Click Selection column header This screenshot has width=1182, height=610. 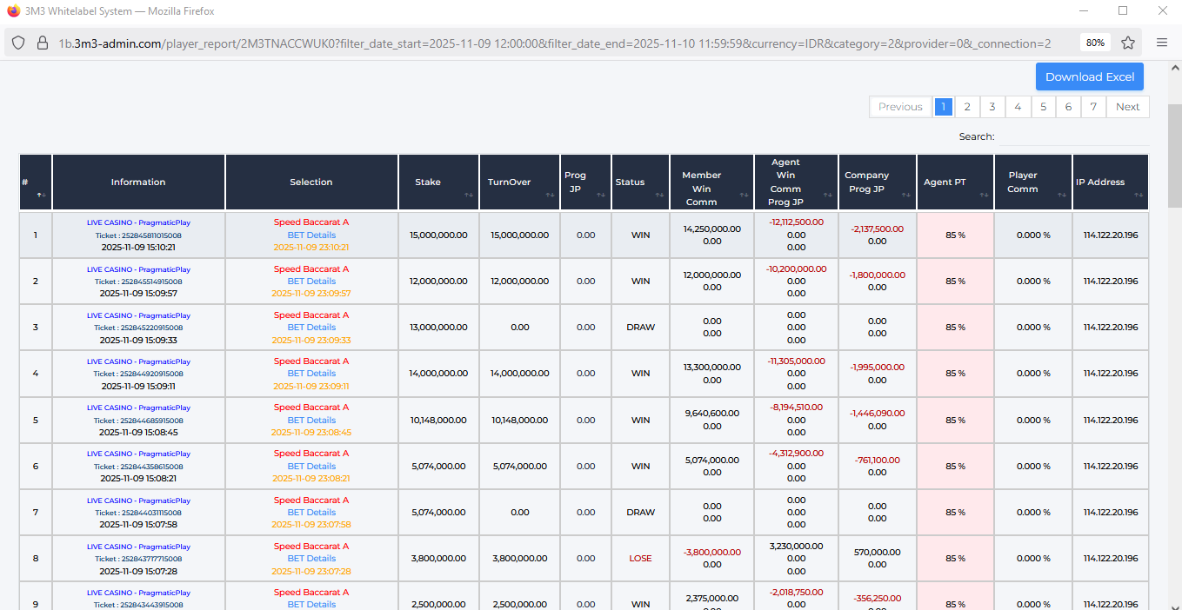click(x=311, y=182)
